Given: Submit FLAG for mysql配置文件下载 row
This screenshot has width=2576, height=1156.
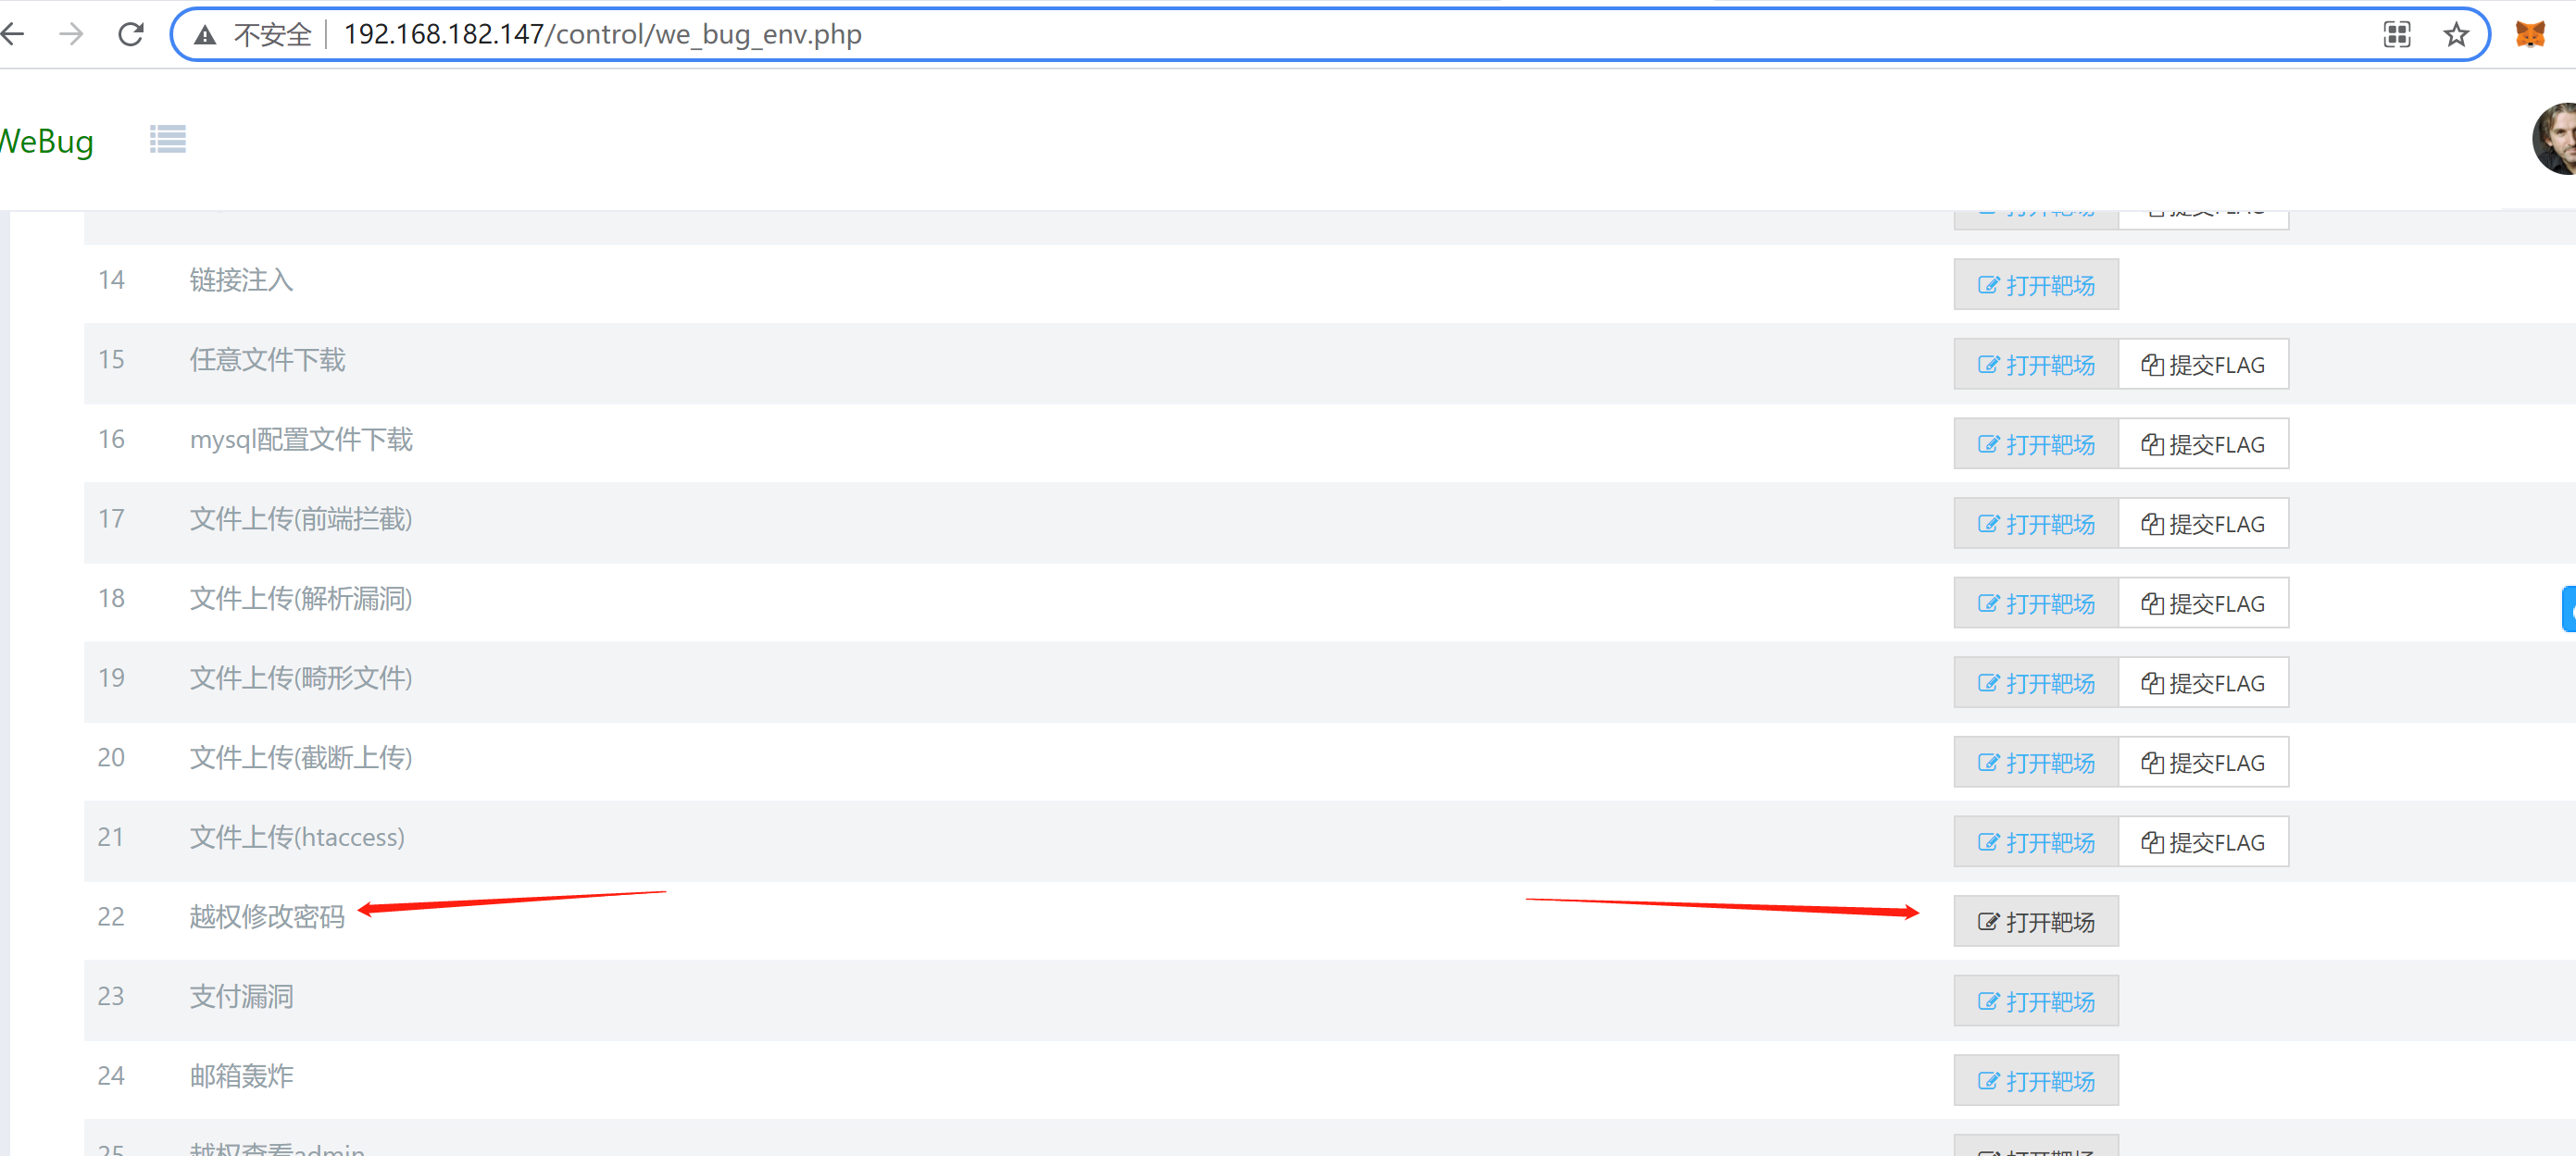Looking at the screenshot, I should pyautogui.click(x=2202, y=444).
